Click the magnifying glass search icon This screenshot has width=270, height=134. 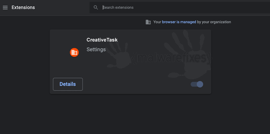pyautogui.click(x=96, y=7)
